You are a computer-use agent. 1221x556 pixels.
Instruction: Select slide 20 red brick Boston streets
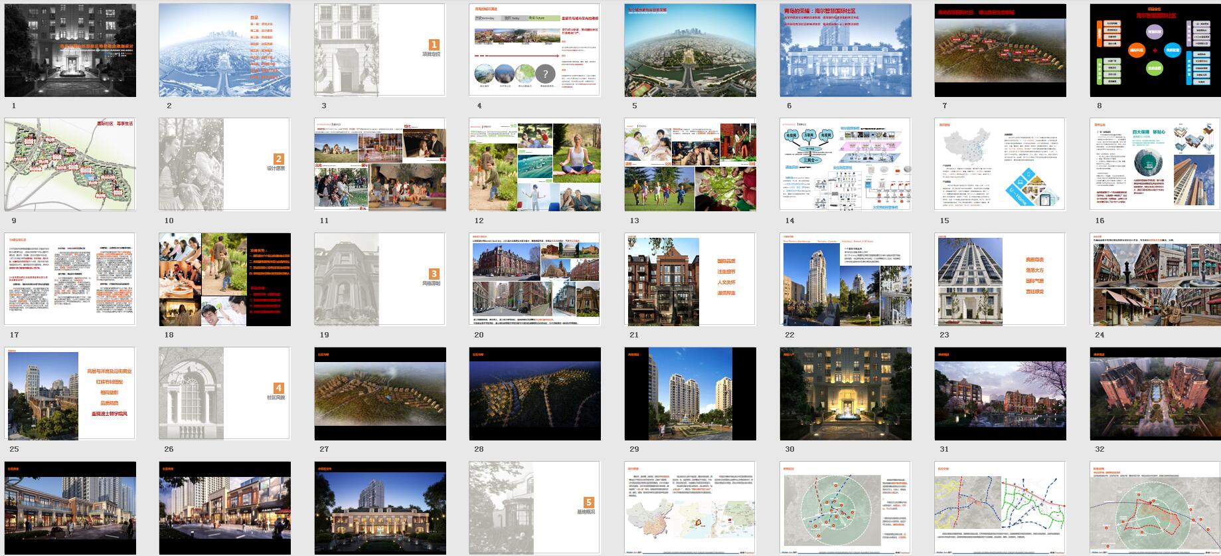[534, 279]
